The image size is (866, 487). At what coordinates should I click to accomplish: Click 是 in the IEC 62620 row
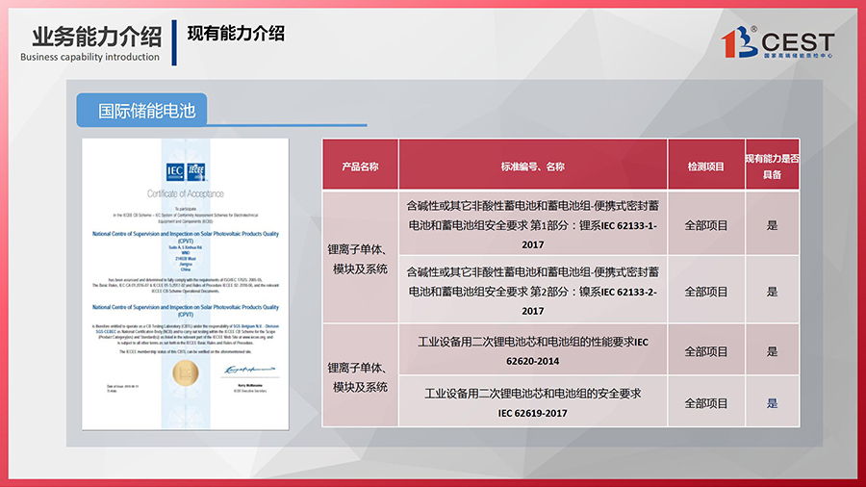772,351
